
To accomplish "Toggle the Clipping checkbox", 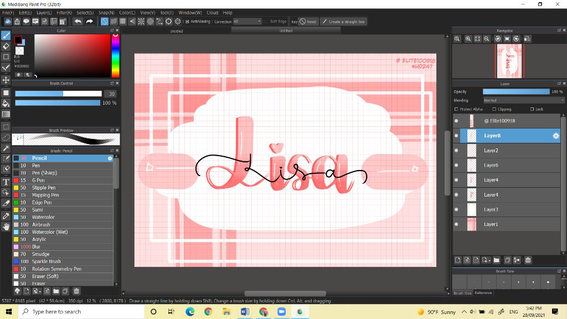I will (494, 109).
